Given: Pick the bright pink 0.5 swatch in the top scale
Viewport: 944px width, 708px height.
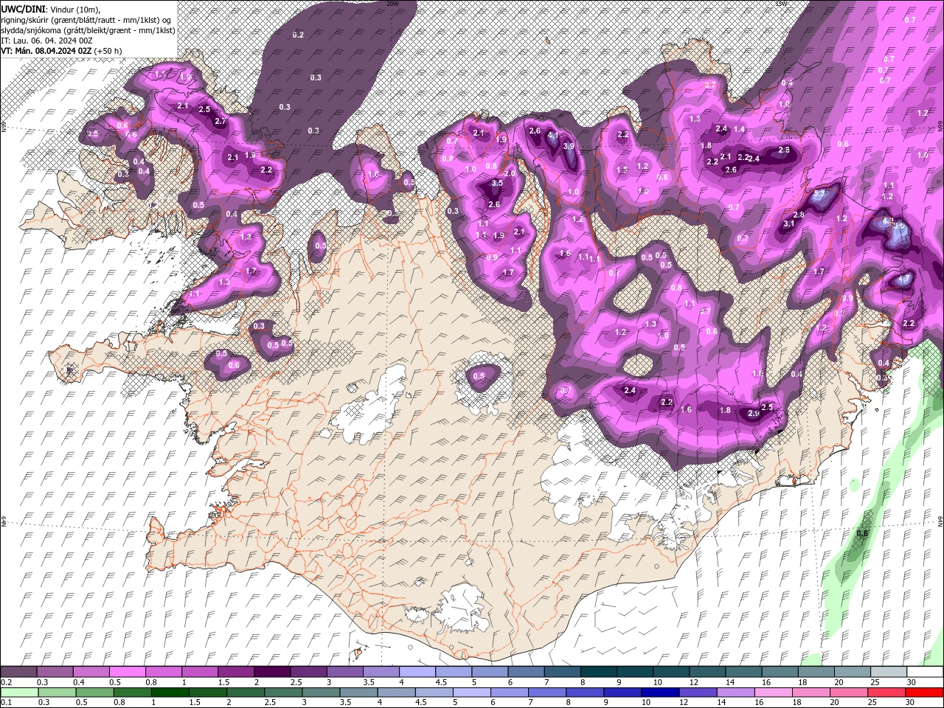Looking at the screenshot, I should coord(127,672).
